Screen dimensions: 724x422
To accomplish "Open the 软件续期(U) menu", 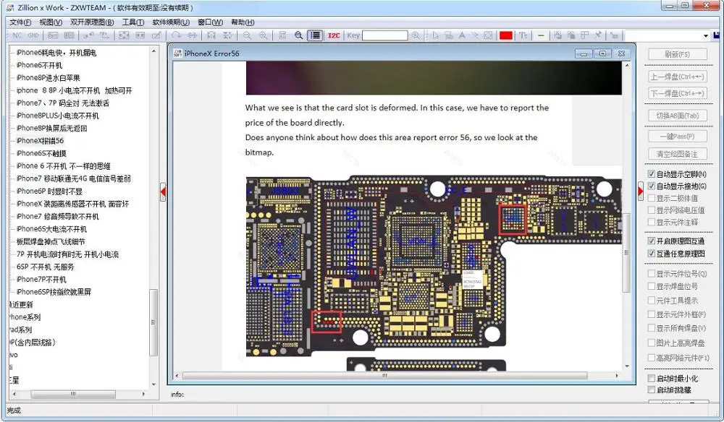I will click(x=171, y=22).
